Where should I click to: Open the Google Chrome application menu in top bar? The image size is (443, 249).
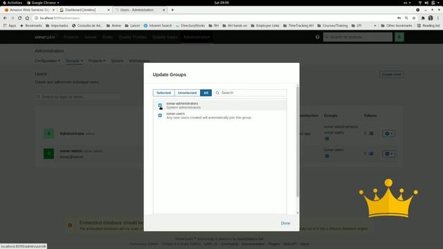[x=43, y=3]
